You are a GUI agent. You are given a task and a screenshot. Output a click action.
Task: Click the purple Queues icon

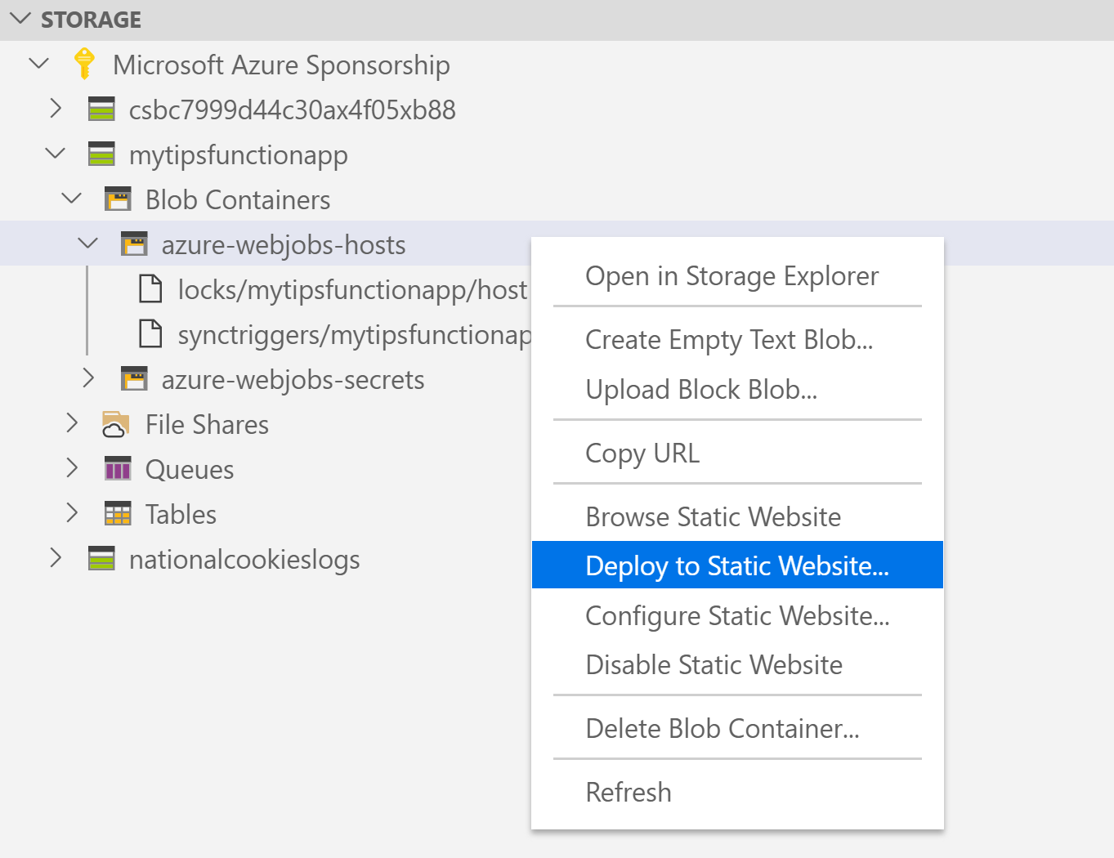pos(118,468)
